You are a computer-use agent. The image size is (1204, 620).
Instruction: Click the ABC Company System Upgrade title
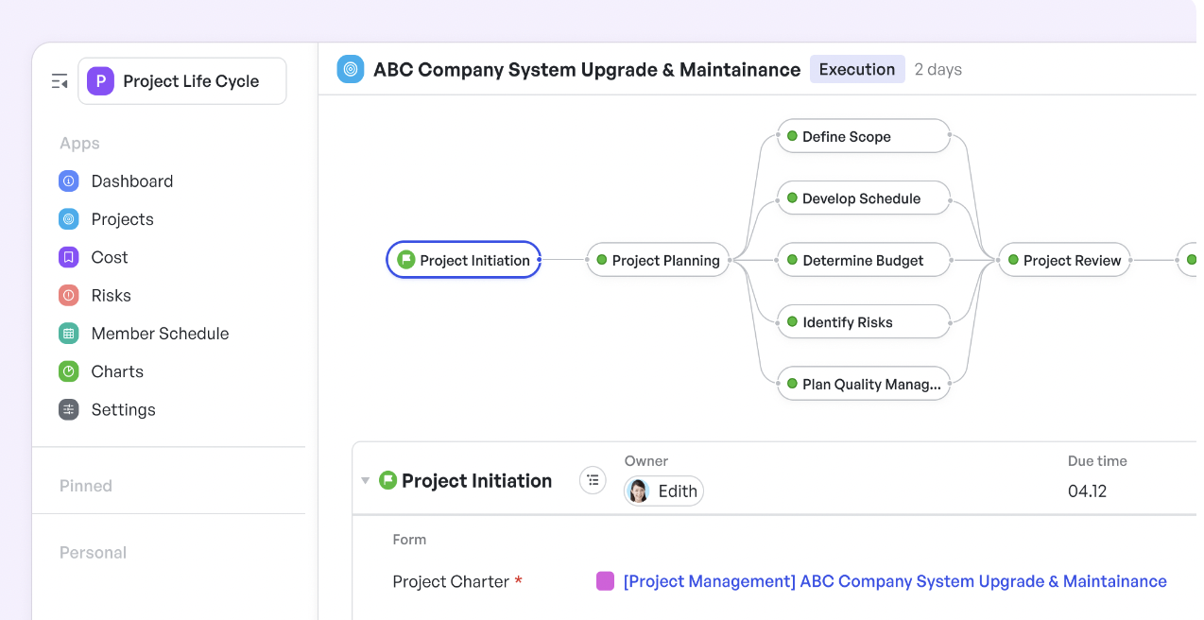(x=587, y=70)
